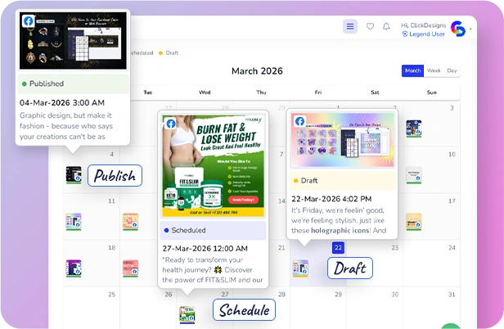Image resolution: width=504 pixels, height=329 pixels.
Task: Open orange post thumbnail beside March 11
Action: coord(131,222)
